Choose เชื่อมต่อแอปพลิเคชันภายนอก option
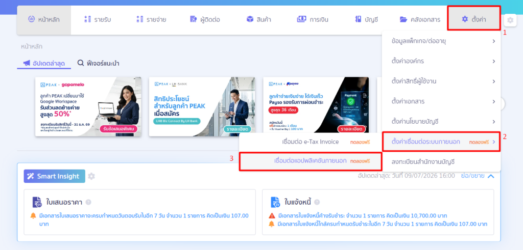The width and height of the screenshot is (523, 250). [310, 161]
